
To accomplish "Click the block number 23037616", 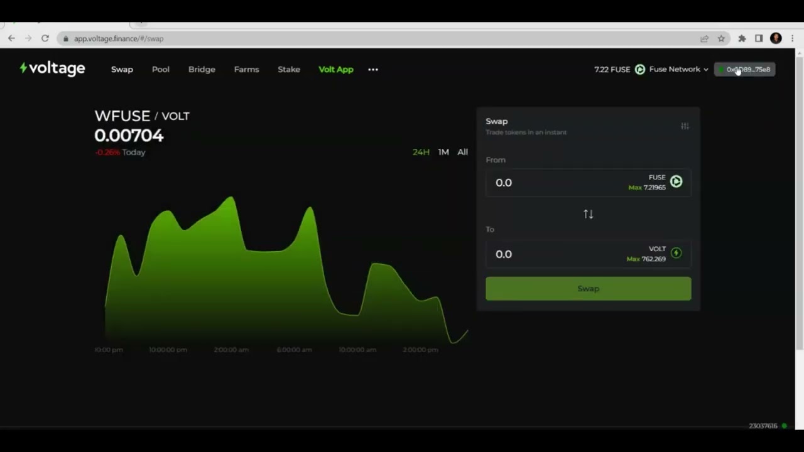I will tap(763, 426).
